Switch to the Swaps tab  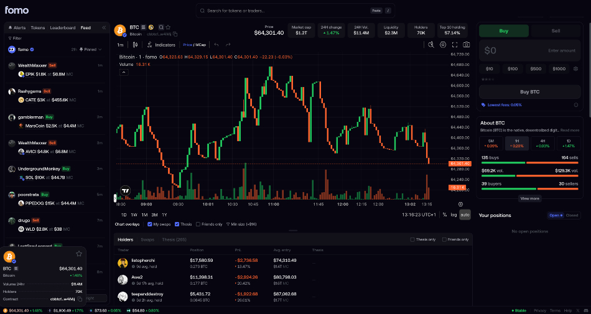147,239
